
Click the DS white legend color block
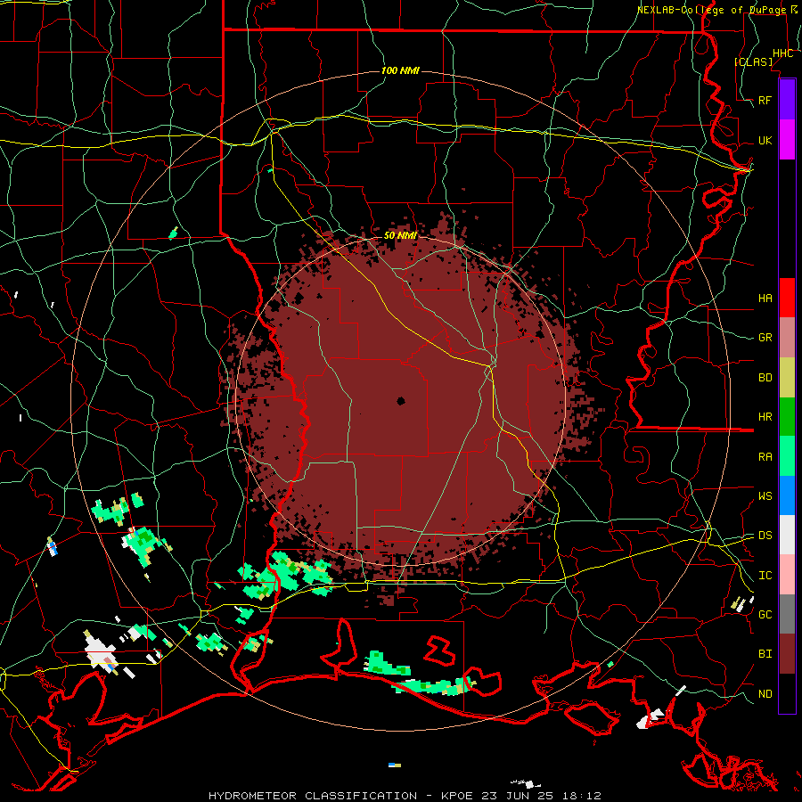787,535
